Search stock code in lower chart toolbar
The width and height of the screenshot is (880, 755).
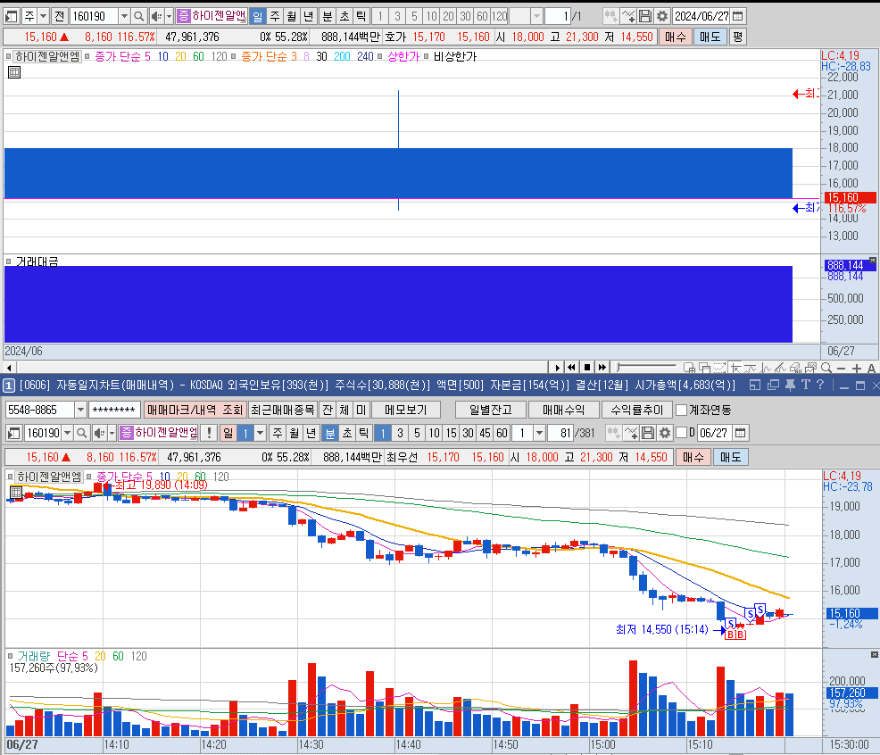82,433
